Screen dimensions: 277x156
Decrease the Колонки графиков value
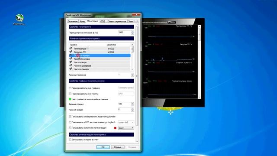point(132,76)
